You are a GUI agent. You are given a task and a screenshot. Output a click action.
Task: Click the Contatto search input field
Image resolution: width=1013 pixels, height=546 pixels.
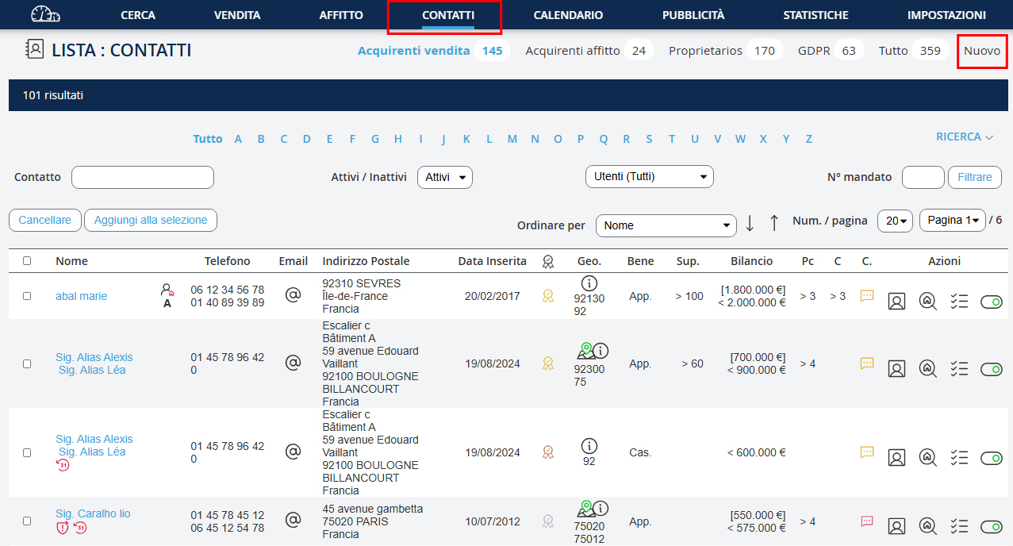tap(143, 177)
